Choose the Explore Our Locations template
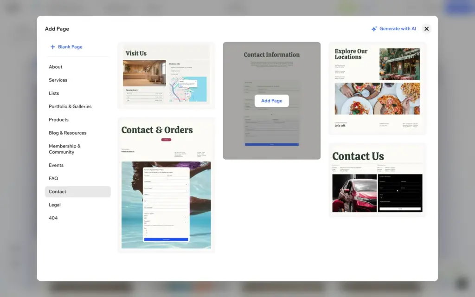475x297 pixels. click(378, 89)
